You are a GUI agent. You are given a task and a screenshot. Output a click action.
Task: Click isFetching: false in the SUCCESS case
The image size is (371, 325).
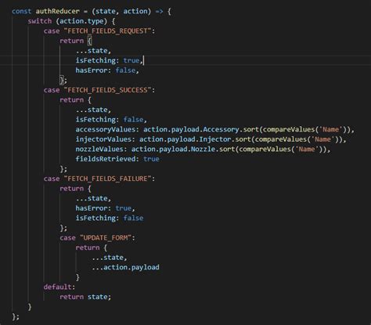[x=111, y=120]
